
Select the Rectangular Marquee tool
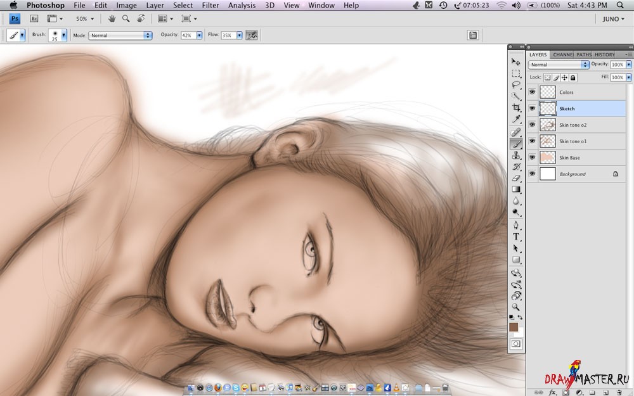click(x=516, y=73)
